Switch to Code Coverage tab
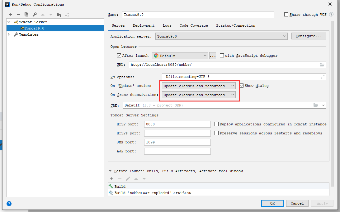Viewport: 340px width, 212px height. click(194, 25)
